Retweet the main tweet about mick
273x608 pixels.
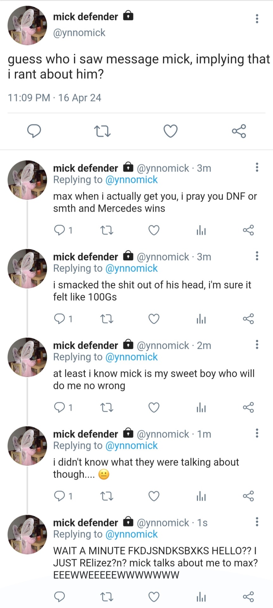pyautogui.click(x=103, y=131)
